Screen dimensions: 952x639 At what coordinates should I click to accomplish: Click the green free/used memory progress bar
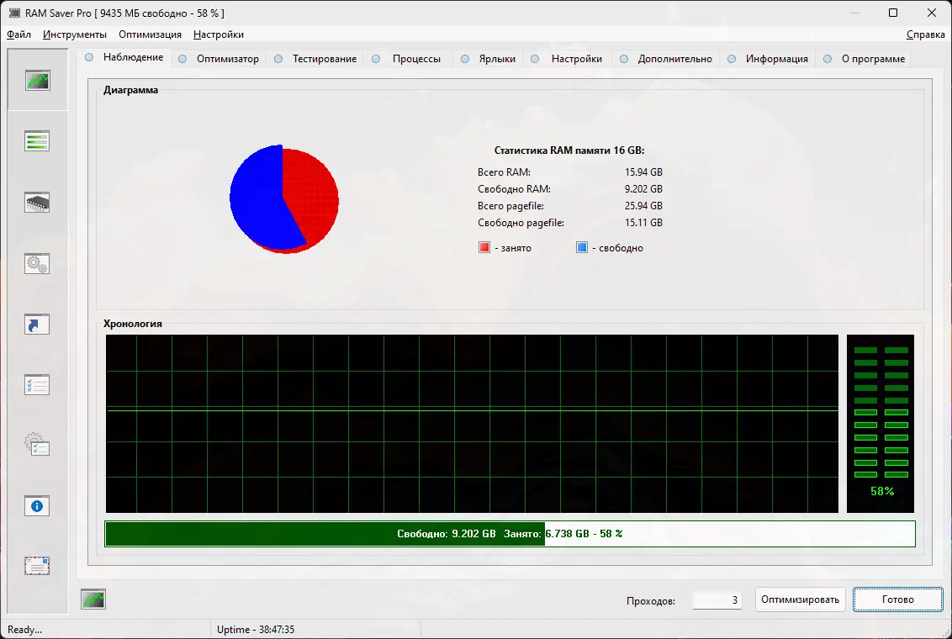point(510,534)
